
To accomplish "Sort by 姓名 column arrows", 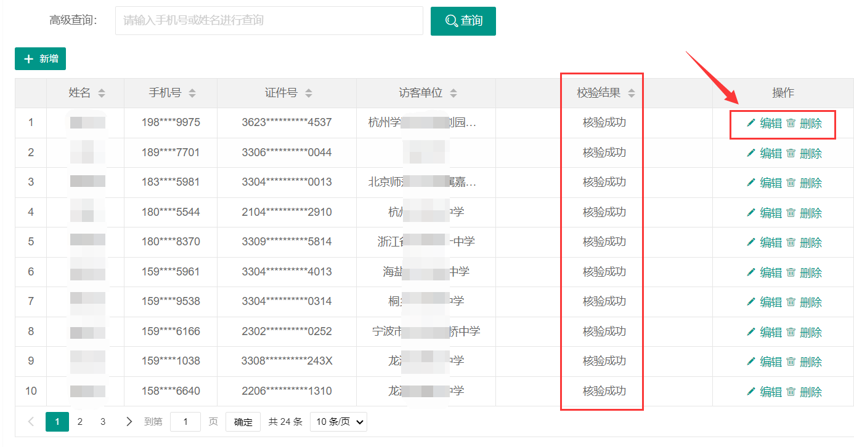I will [102, 93].
